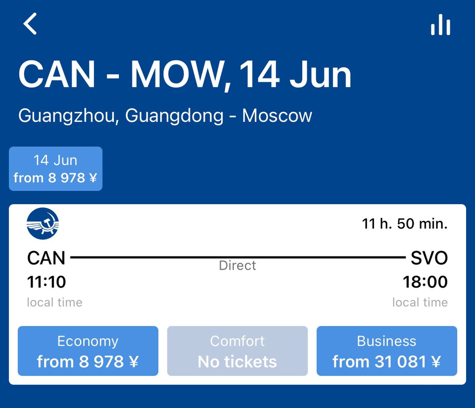Tap the arrival local time label
The height and width of the screenshot is (408, 475).
[x=420, y=302]
